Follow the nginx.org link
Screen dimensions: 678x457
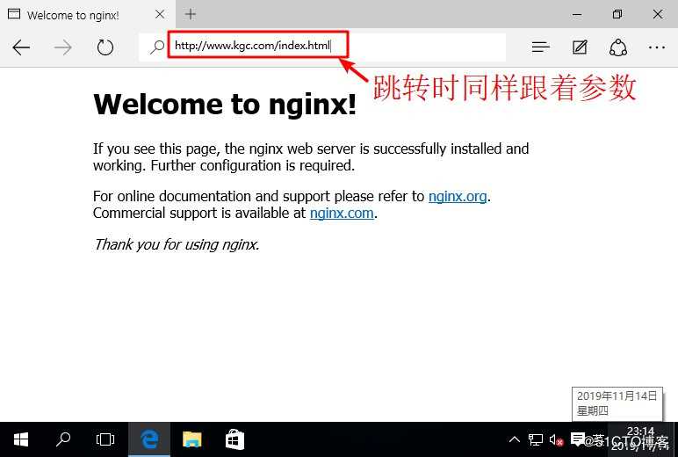[458, 197]
